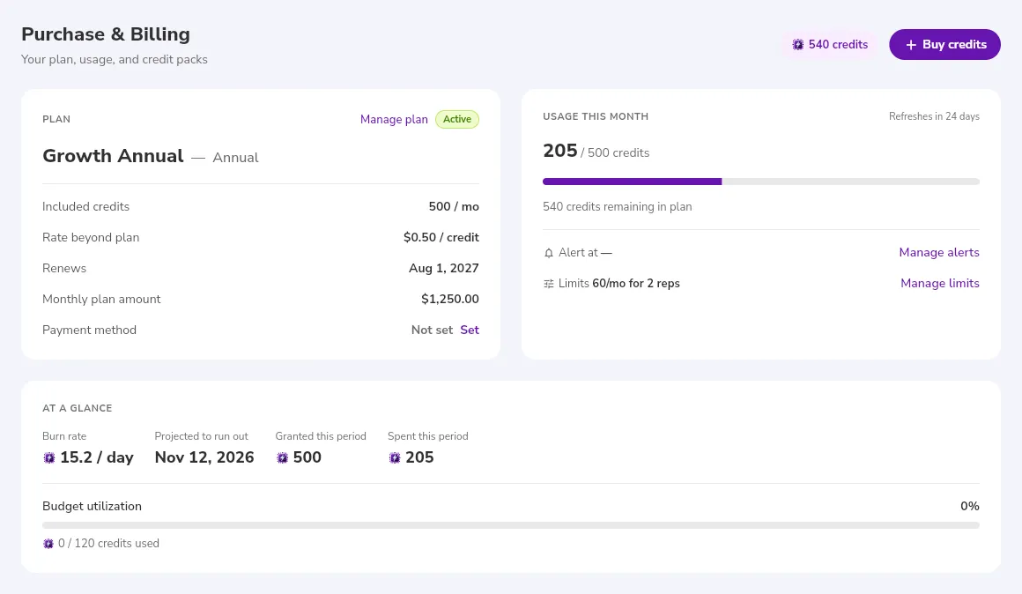Click the Not set payment status
The height and width of the screenshot is (594, 1022).
(432, 330)
